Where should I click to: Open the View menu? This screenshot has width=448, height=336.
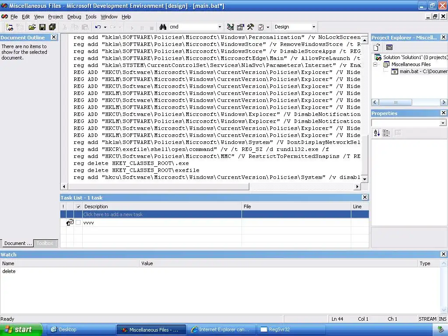pyautogui.click(x=39, y=17)
